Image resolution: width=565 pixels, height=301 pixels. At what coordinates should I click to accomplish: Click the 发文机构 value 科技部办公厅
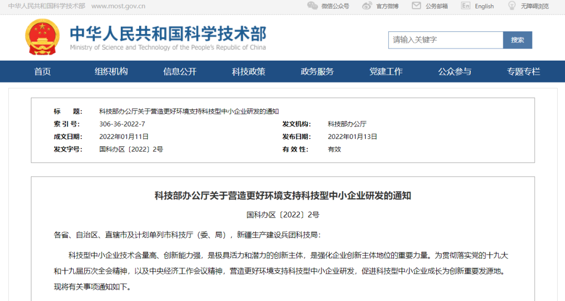coord(347,124)
